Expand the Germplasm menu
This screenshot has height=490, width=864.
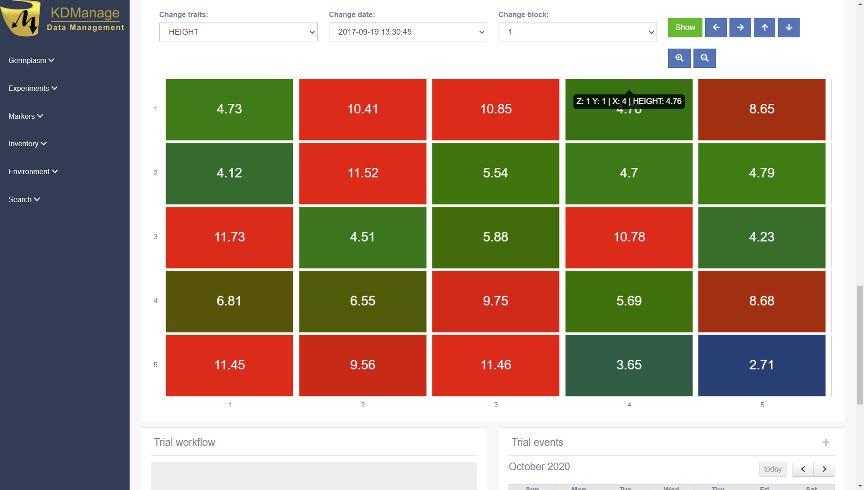click(x=31, y=60)
